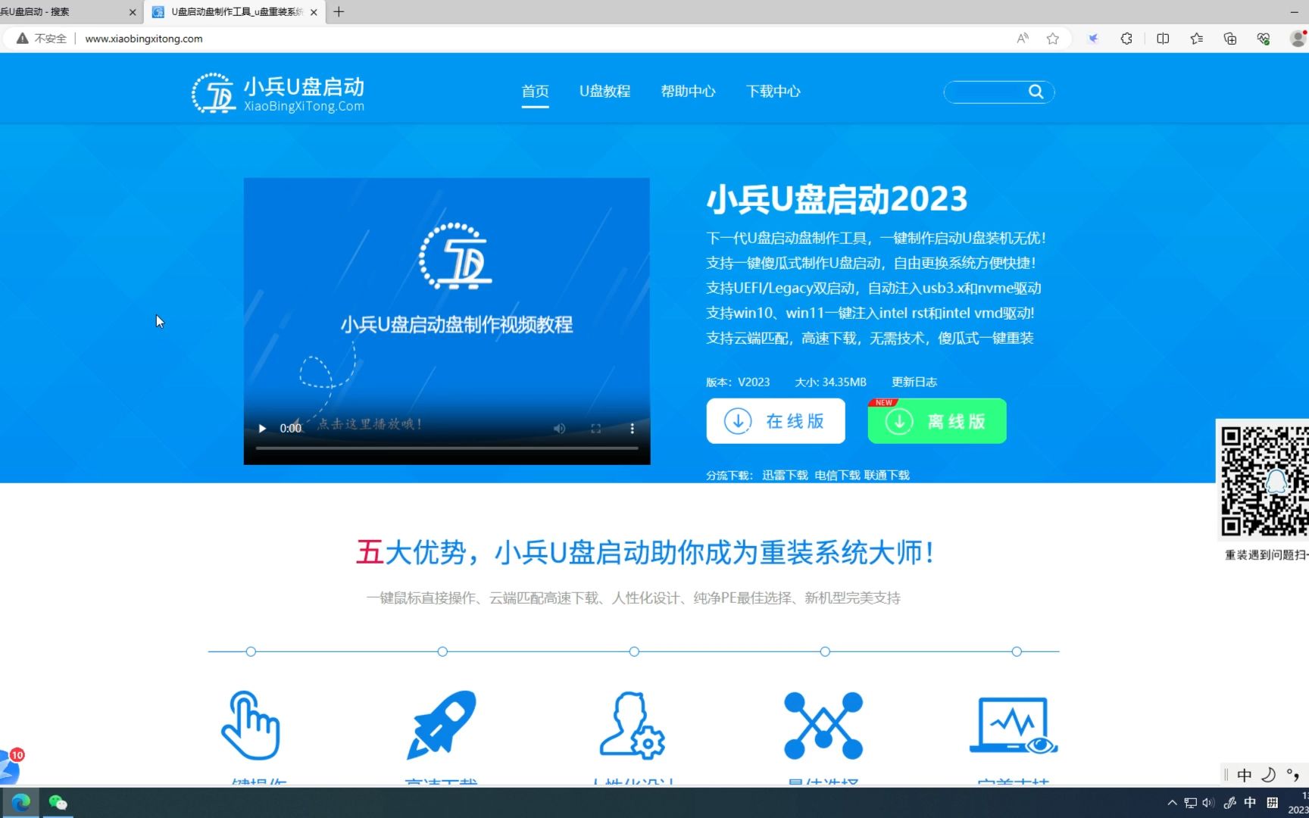The width and height of the screenshot is (1309, 818).
Task: Close the U盘启动盘制作工具 browser tab
Action: [314, 12]
